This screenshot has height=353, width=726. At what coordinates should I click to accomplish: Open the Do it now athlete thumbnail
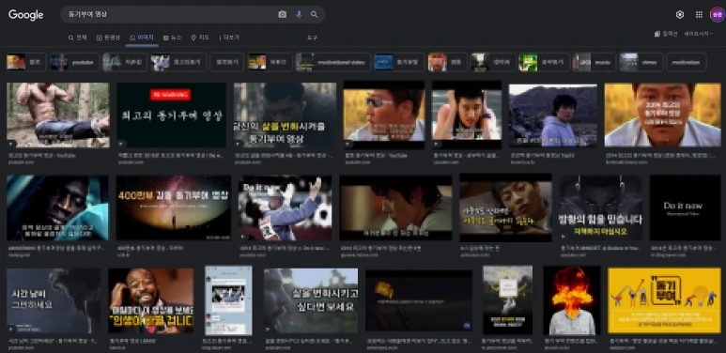click(285, 207)
